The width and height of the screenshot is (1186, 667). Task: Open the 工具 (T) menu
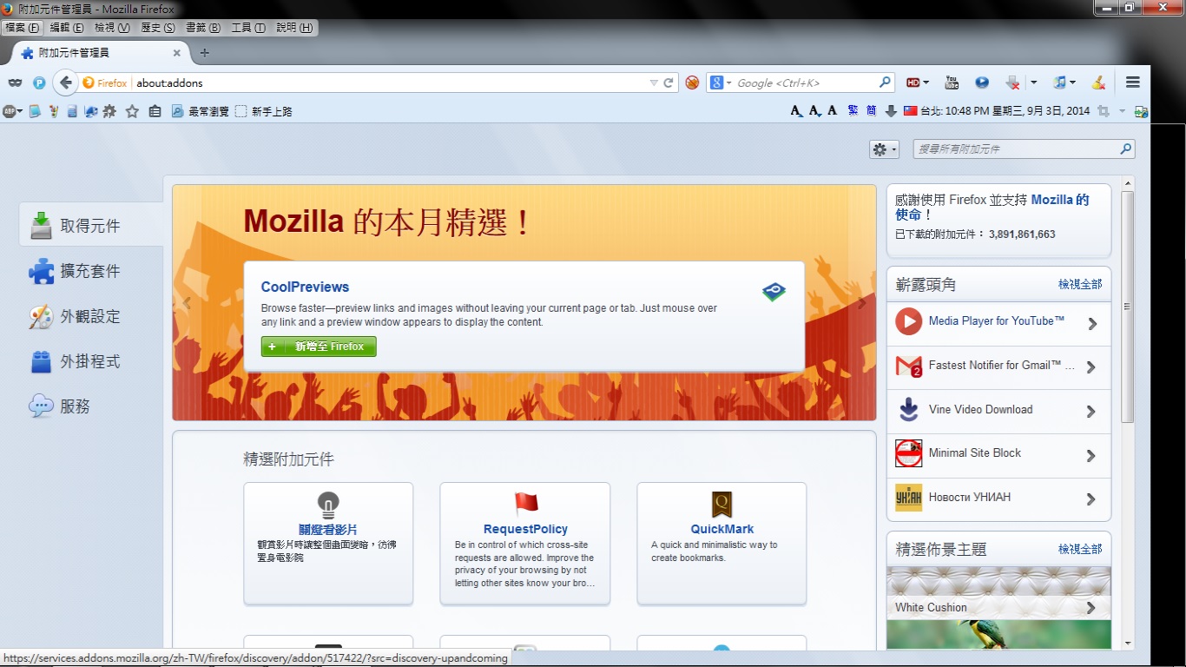[248, 28]
